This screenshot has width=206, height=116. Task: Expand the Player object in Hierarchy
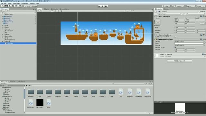2,34
